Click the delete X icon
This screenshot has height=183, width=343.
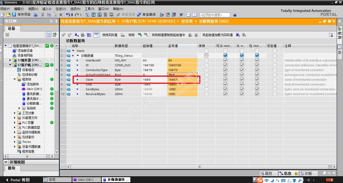coord(61,15)
